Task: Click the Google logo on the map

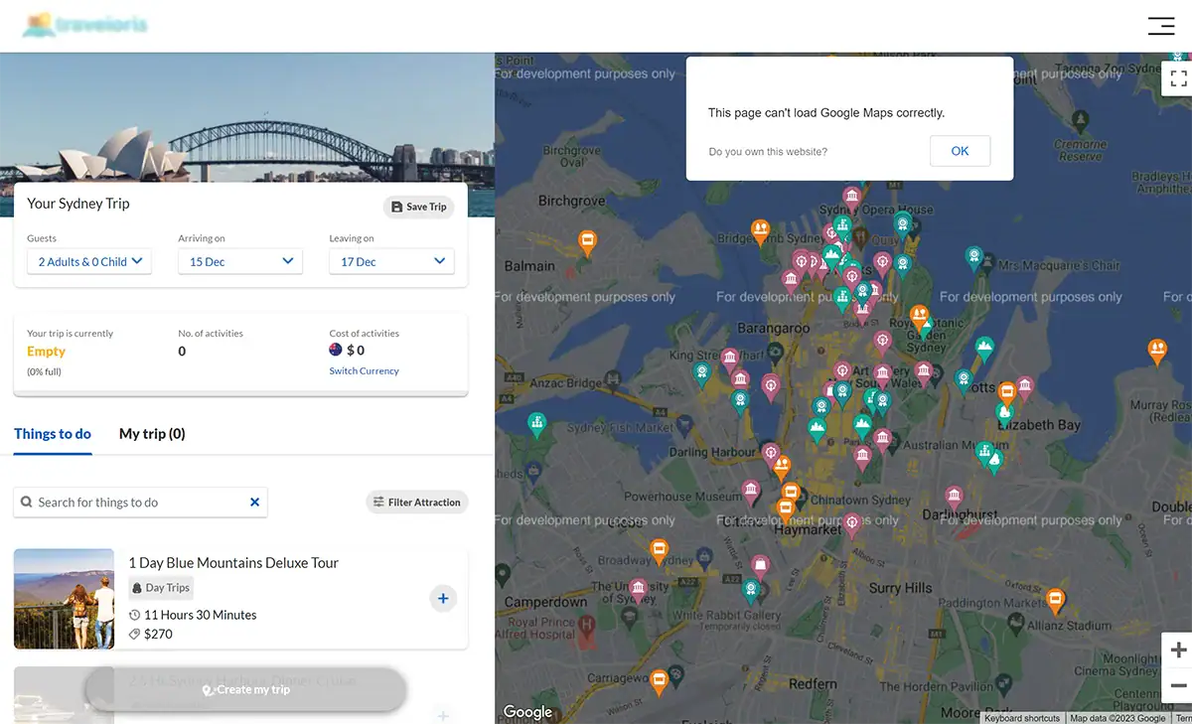Action: click(527, 711)
